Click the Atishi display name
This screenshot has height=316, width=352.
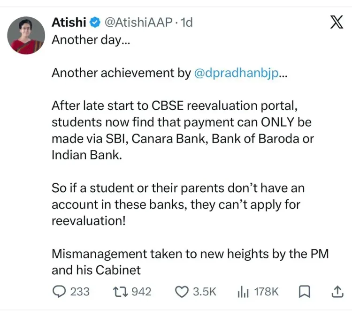pos(69,22)
